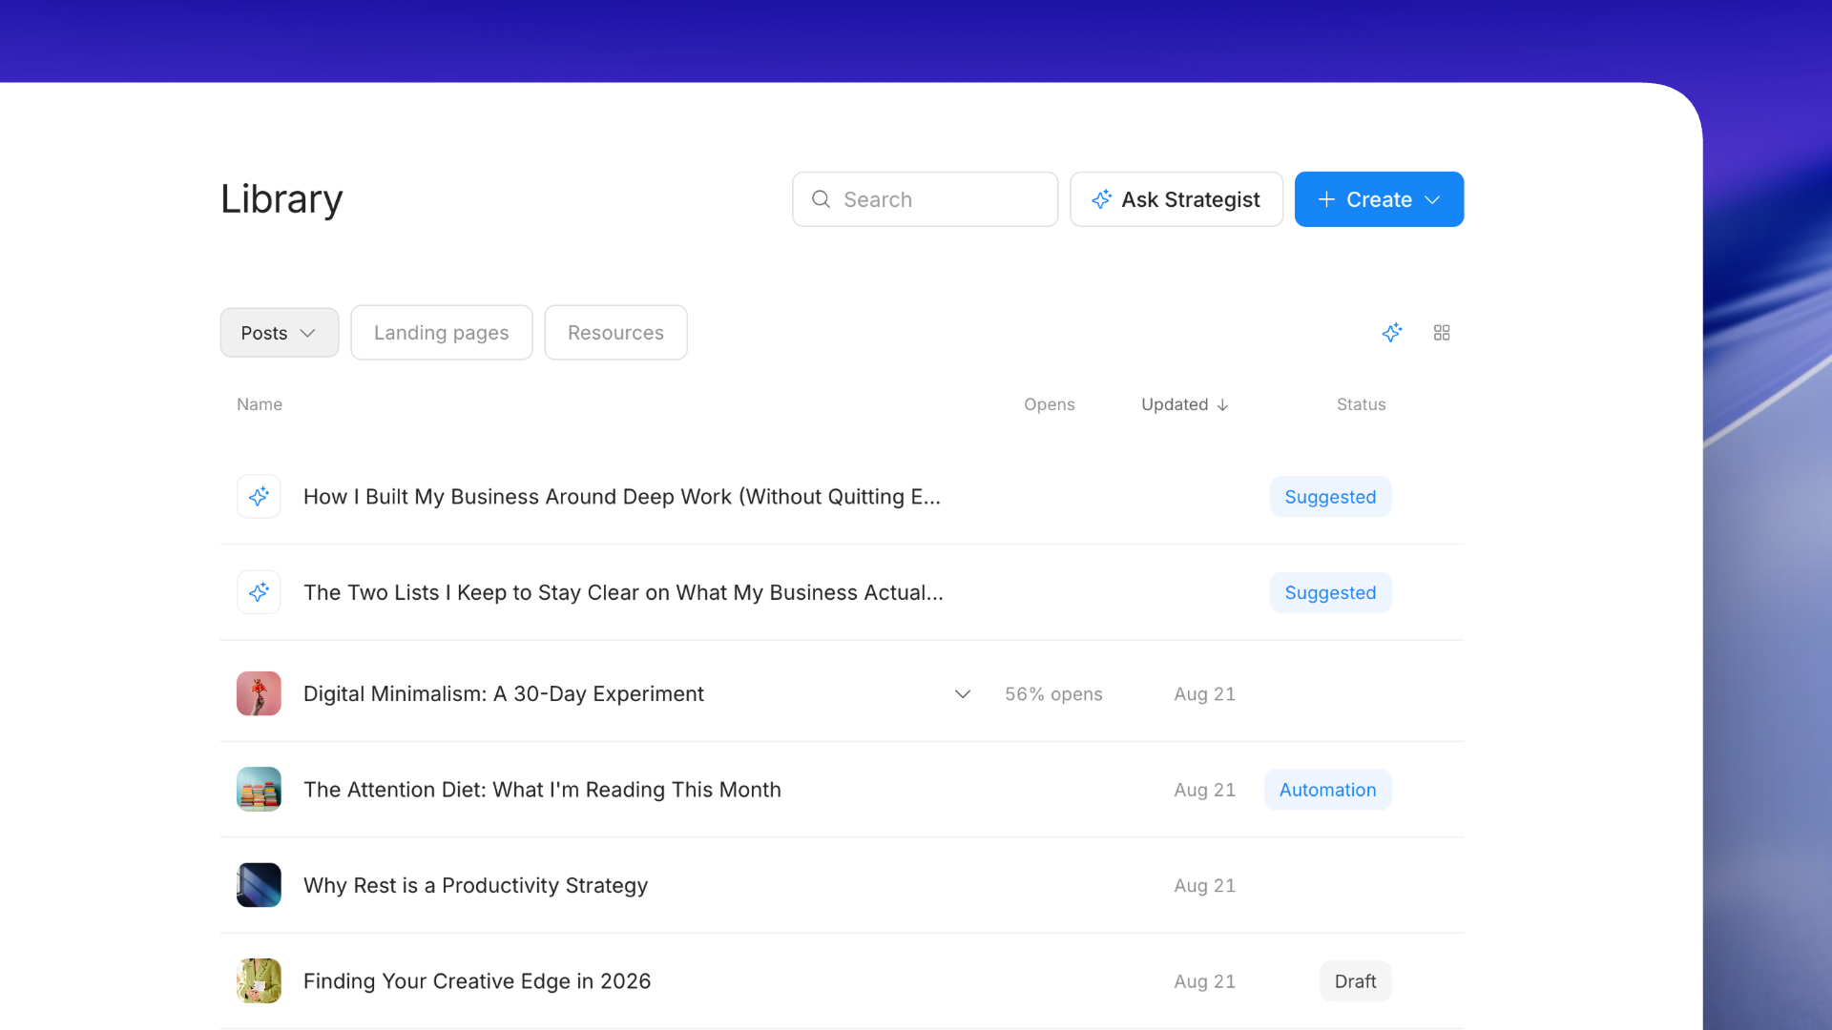1832x1030 pixels.
Task: Switch to Resources tab
Action: click(615, 333)
